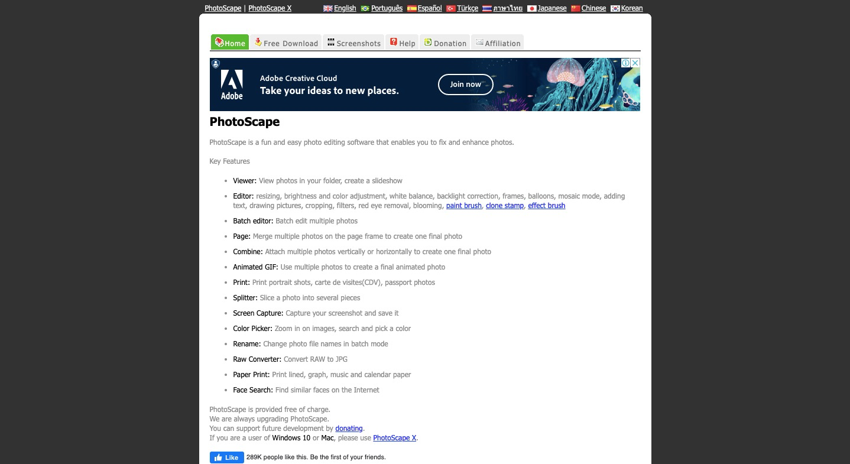Image resolution: width=850 pixels, height=464 pixels.
Task: Click the 'Paper Print:' feature label
Action: [x=251, y=375]
